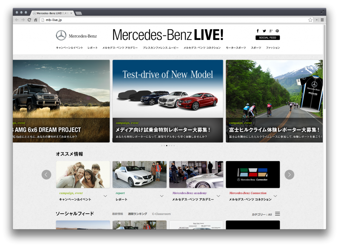Open the Twitter social icon
The height and width of the screenshot is (247, 339).
point(264,31)
